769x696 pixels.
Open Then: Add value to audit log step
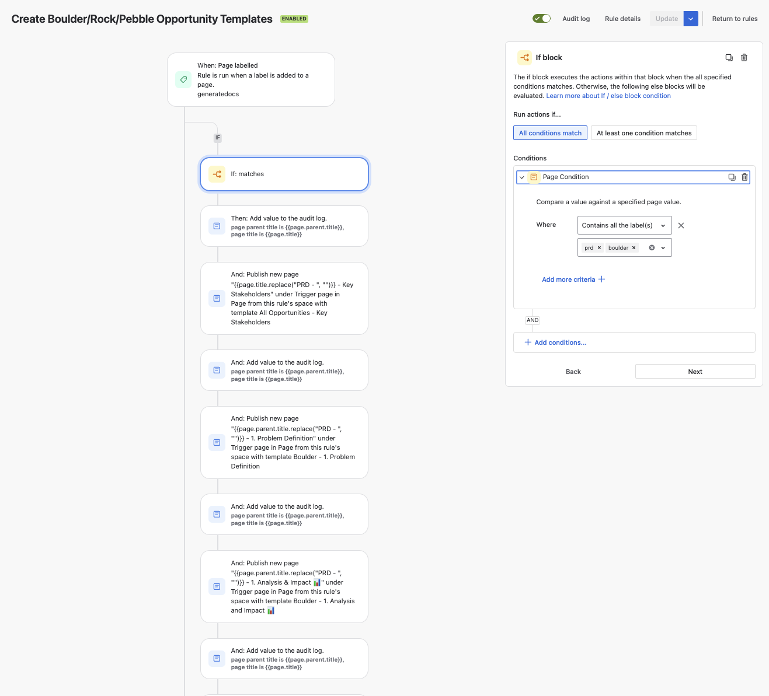(x=284, y=226)
